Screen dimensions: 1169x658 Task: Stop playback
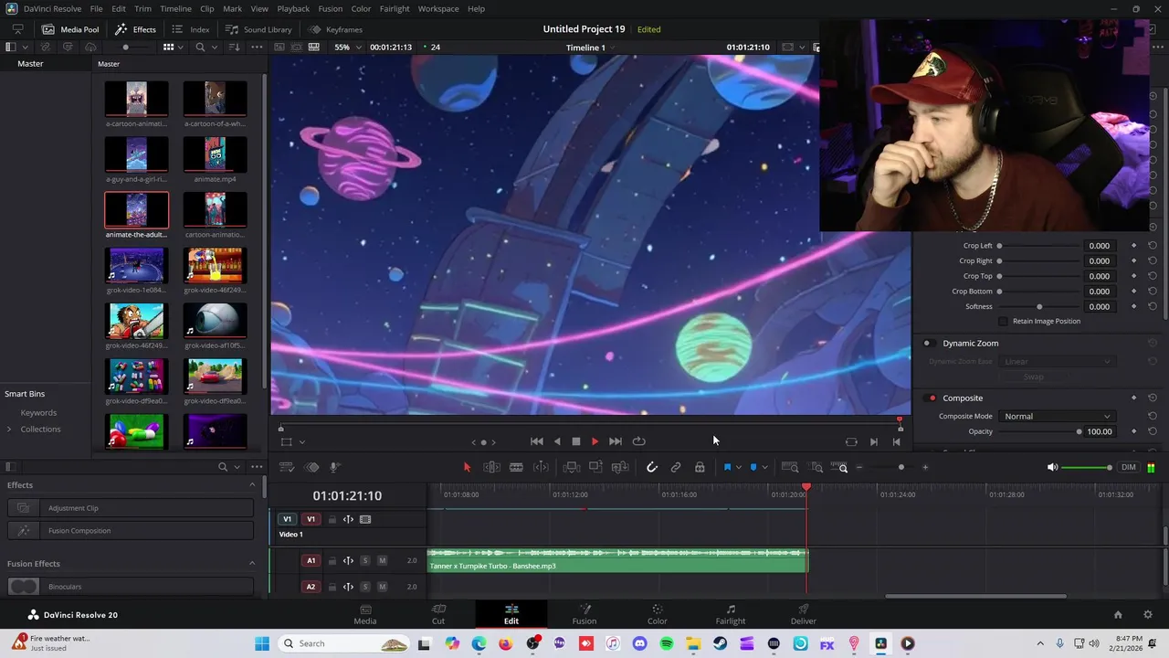tap(576, 441)
